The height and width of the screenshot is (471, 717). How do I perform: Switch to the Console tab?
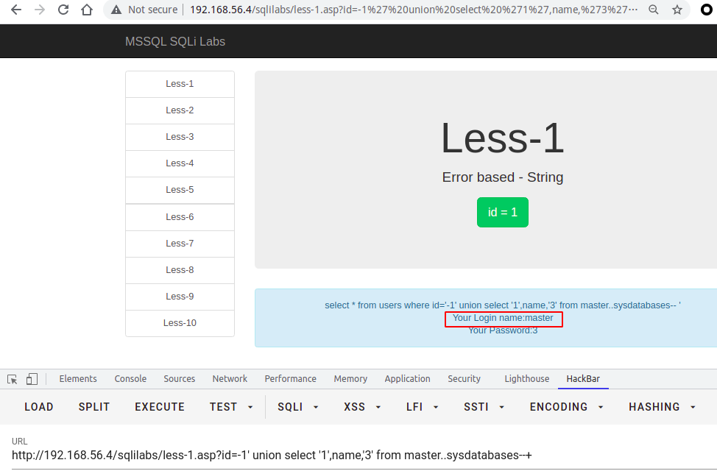click(x=130, y=379)
